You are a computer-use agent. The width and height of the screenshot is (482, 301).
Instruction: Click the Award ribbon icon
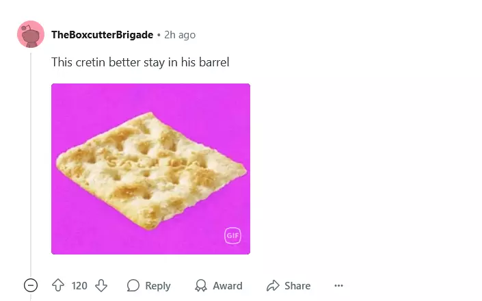201,285
